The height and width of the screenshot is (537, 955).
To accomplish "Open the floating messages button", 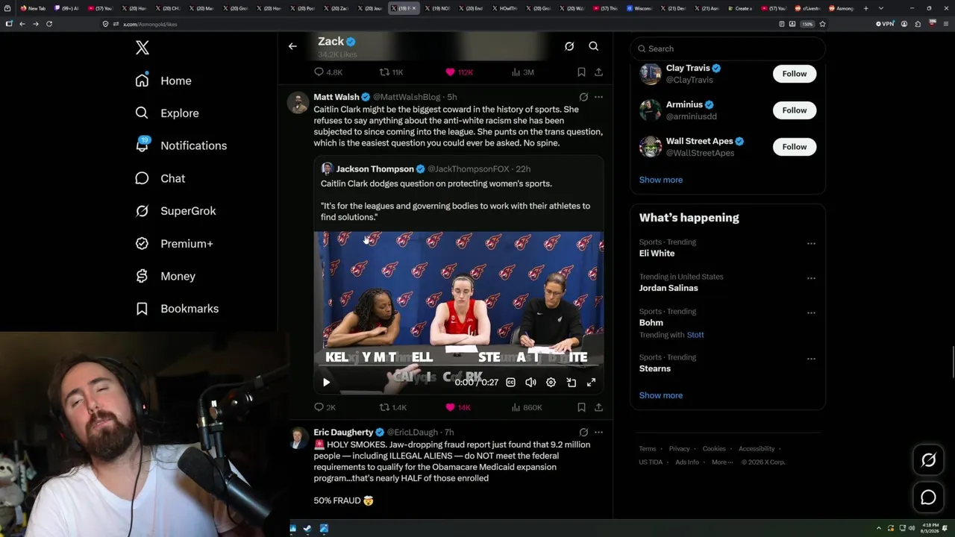I will tap(928, 497).
